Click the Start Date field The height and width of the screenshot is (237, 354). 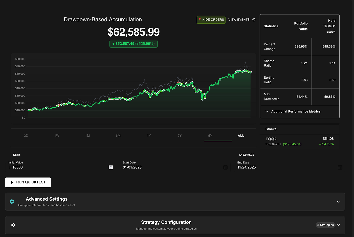(x=175, y=167)
